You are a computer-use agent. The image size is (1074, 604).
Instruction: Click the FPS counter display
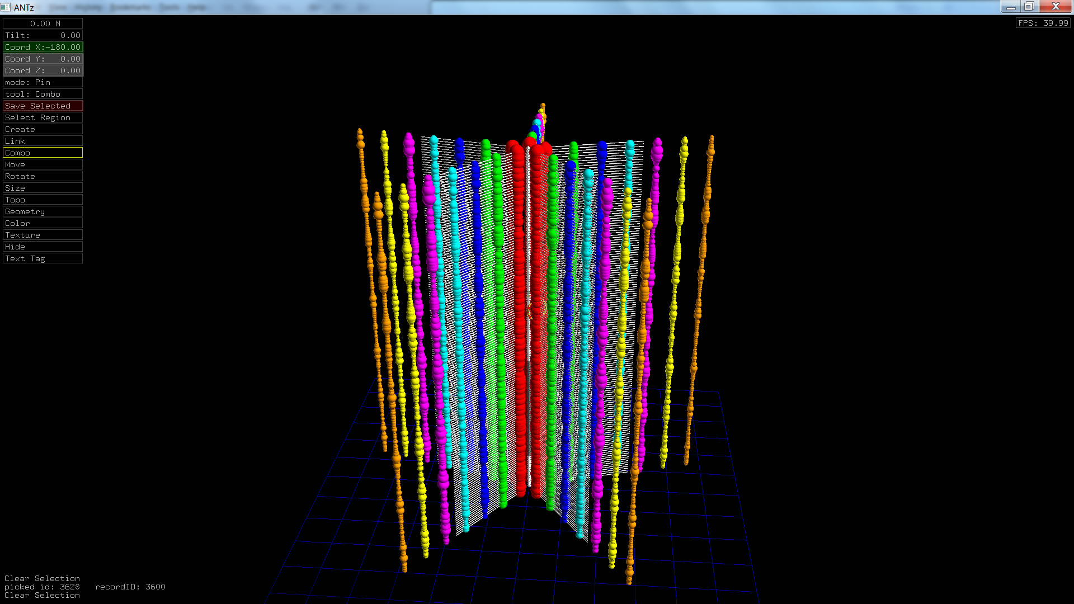coord(1043,23)
